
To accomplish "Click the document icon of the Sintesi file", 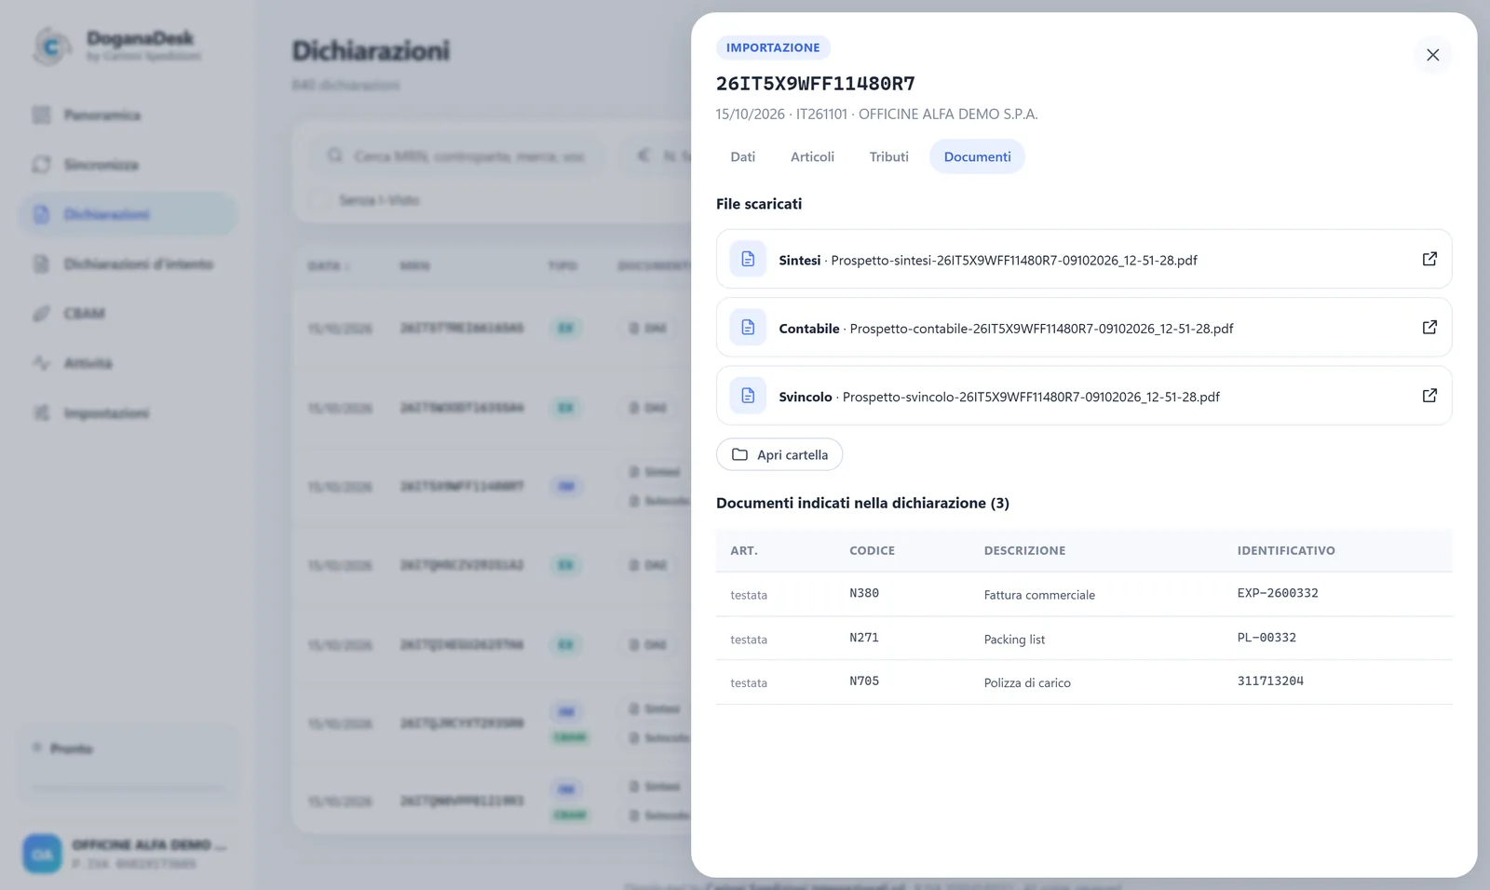I will tap(748, 259).
